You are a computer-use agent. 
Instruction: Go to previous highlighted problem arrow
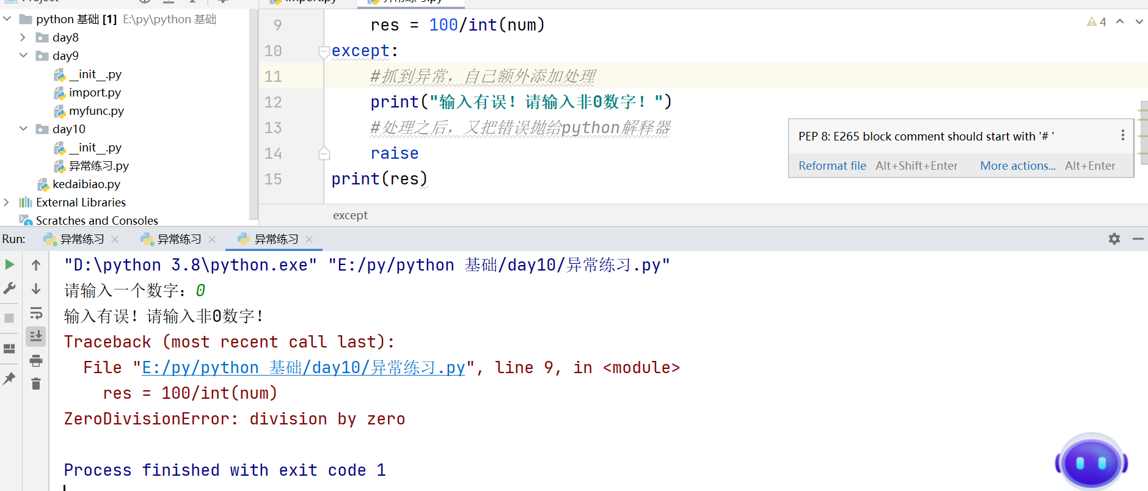(1120, 21)
